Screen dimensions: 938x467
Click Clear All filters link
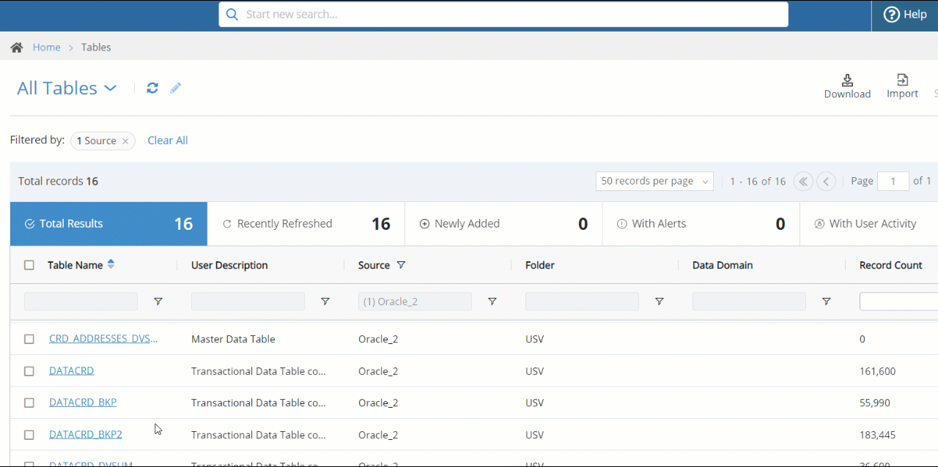(168, 141)
